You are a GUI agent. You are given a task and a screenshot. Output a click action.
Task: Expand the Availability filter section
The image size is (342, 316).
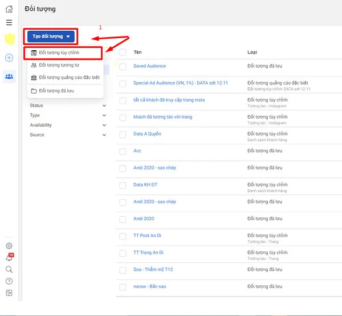pyautogui.click(x=67, y=125)
